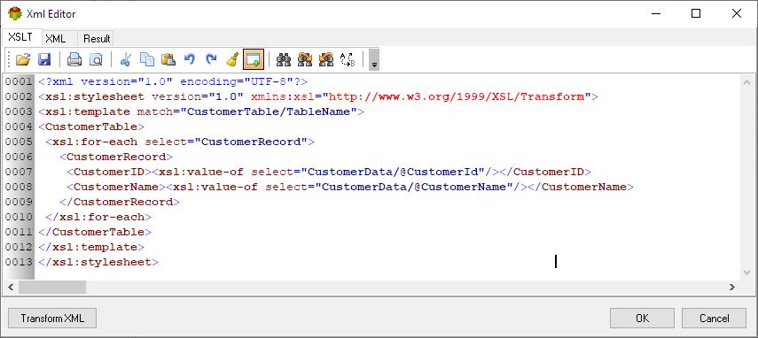758x338 pixels.
Task: Click the xml version declaration line
Action: click(173, 81)
